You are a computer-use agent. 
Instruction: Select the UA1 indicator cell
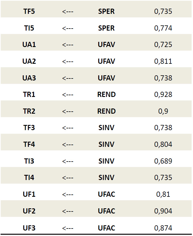click(x=29, y=45)
